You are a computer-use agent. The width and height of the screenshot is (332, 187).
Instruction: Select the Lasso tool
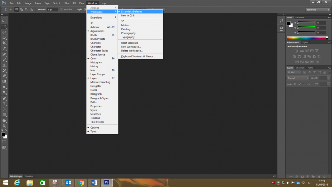coord(4,32)
